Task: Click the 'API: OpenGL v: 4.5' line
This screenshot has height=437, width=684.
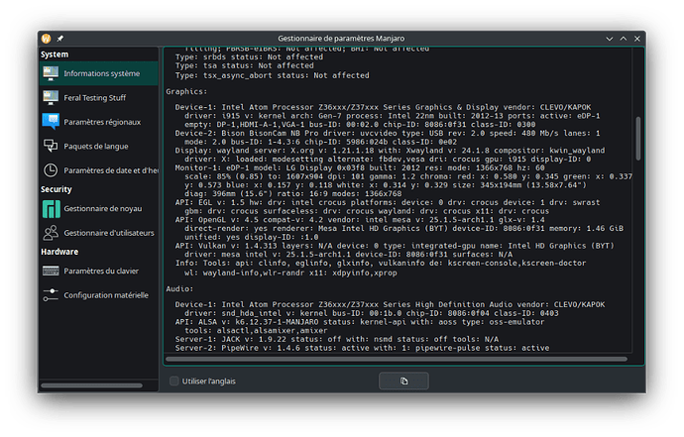Action: tap(360, 220)
